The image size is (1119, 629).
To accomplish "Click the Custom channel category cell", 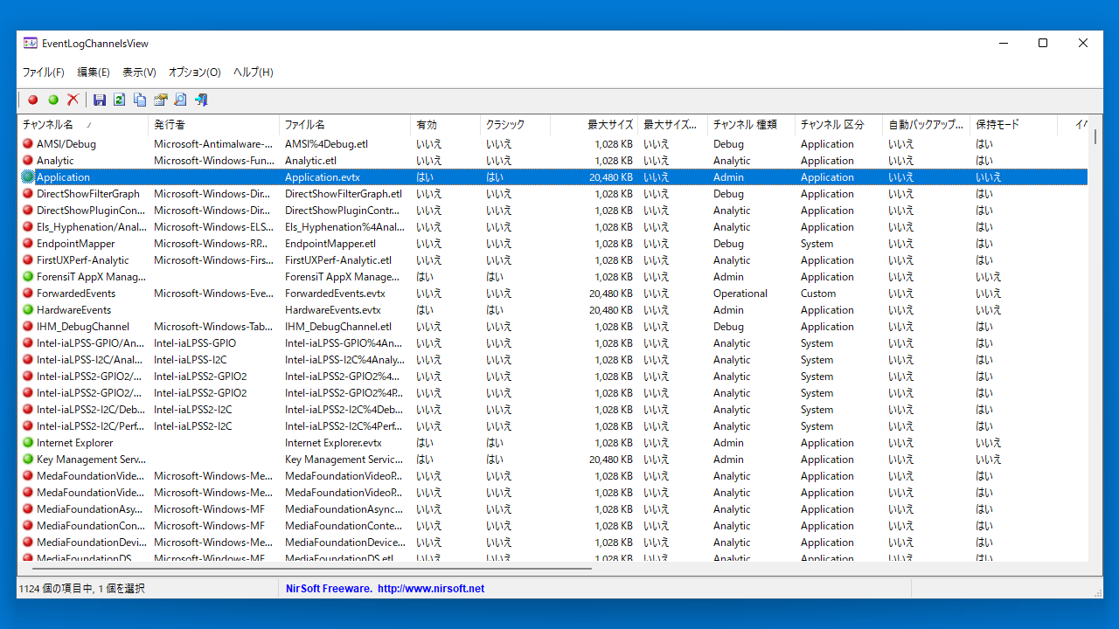I will pos(818,294).
